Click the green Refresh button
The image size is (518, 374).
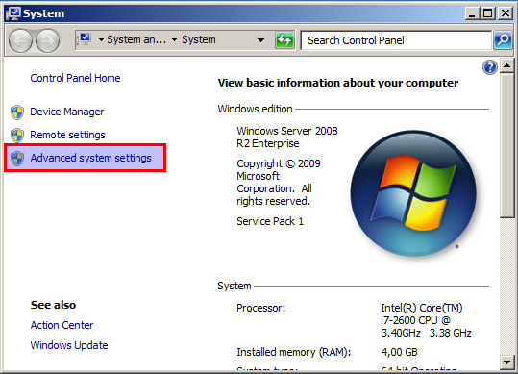(x=284, y=40)
